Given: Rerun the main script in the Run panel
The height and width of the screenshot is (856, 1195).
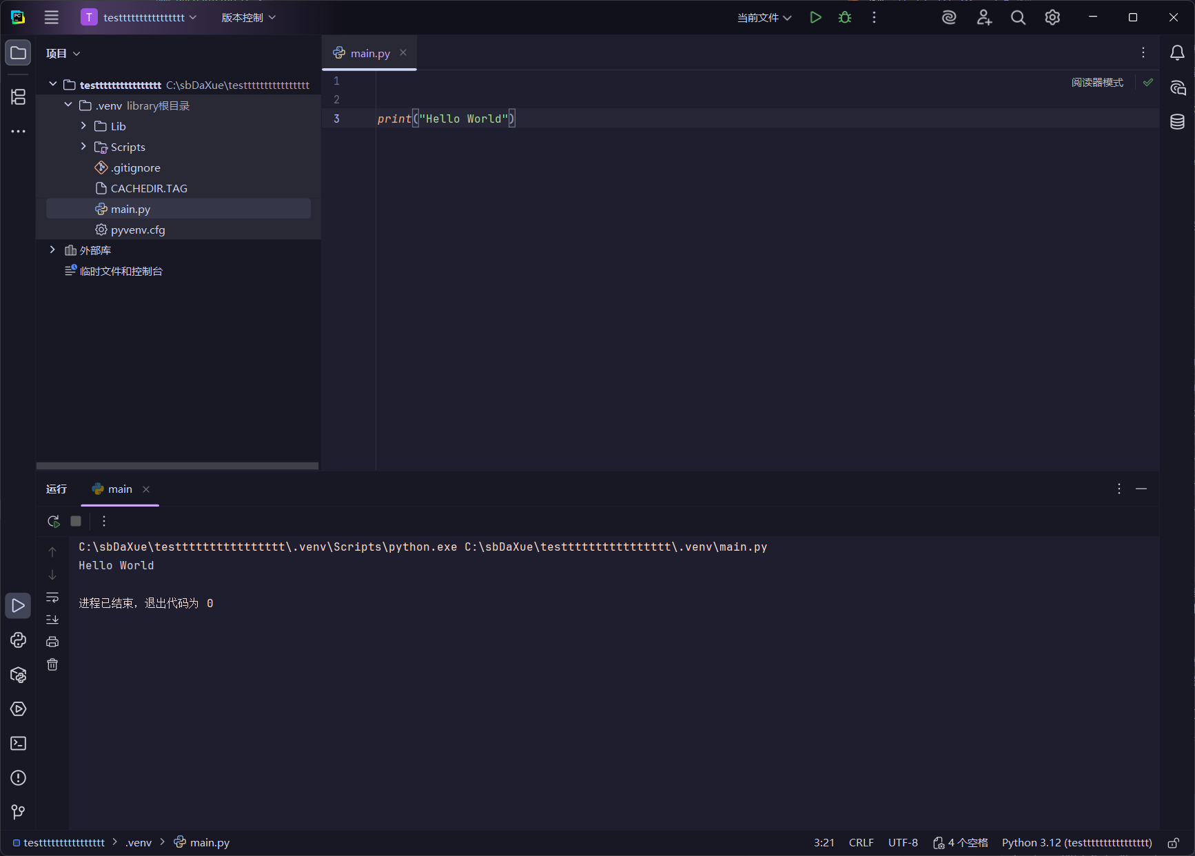Looking at the screenshot, I should click(53, 522).
